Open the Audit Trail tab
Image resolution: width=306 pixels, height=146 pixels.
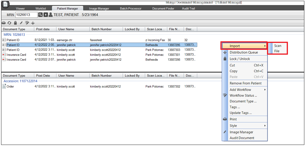(188, 9)
